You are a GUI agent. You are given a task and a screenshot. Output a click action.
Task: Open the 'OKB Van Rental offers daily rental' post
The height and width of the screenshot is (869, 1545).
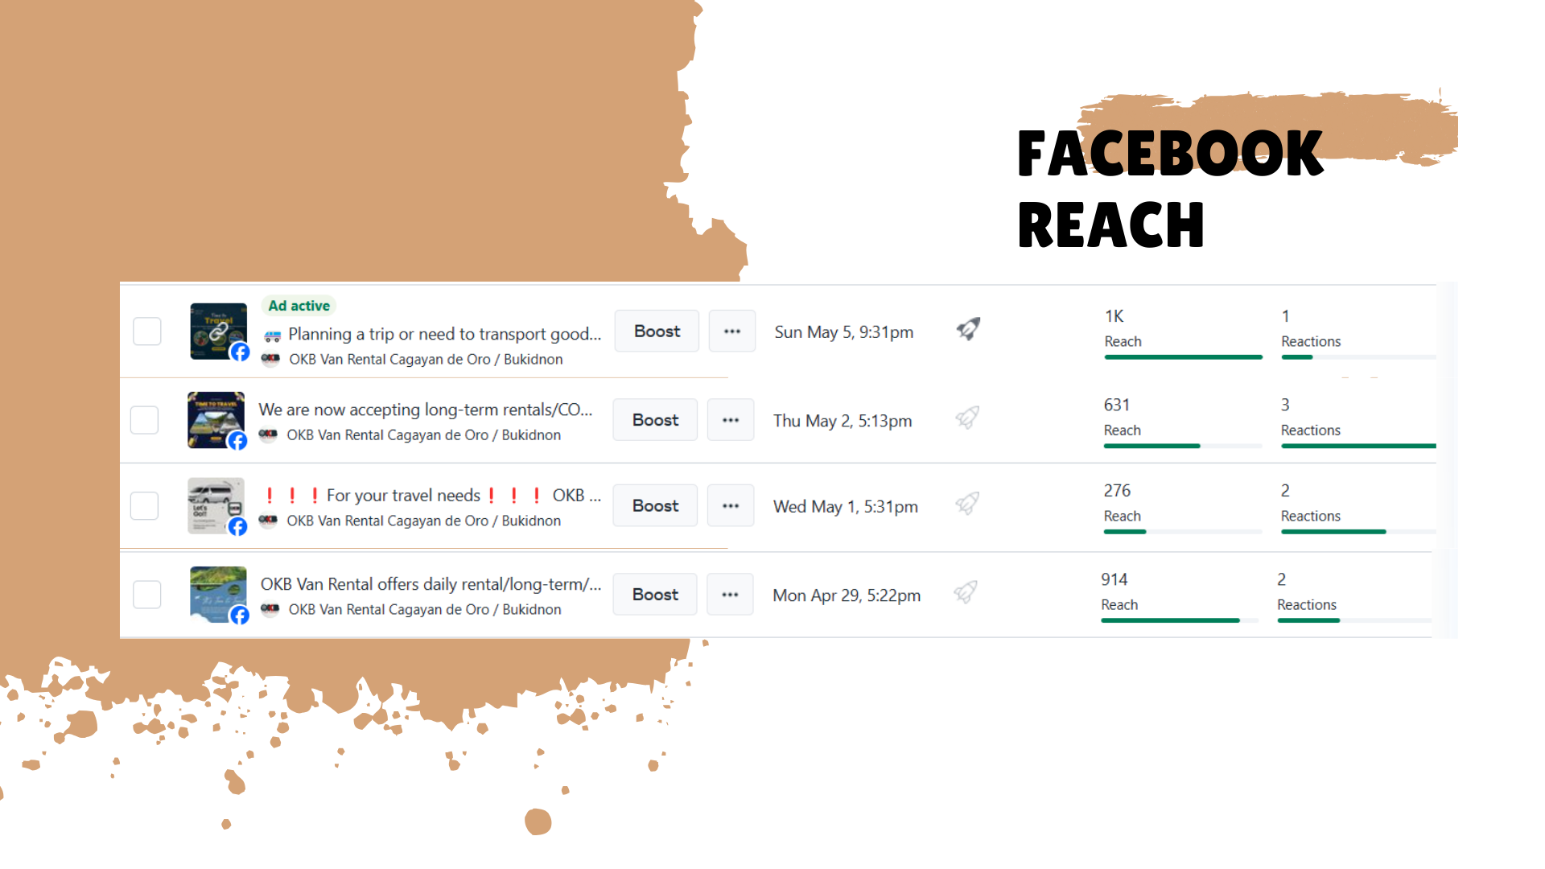click(x=431, y=584)
